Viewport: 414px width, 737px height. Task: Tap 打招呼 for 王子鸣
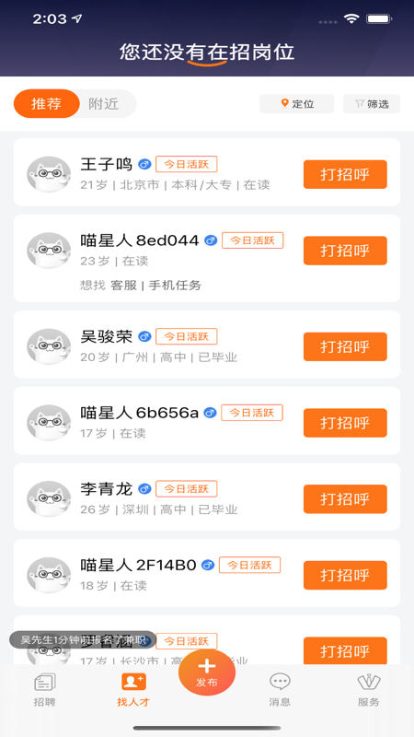coord(345,174)
